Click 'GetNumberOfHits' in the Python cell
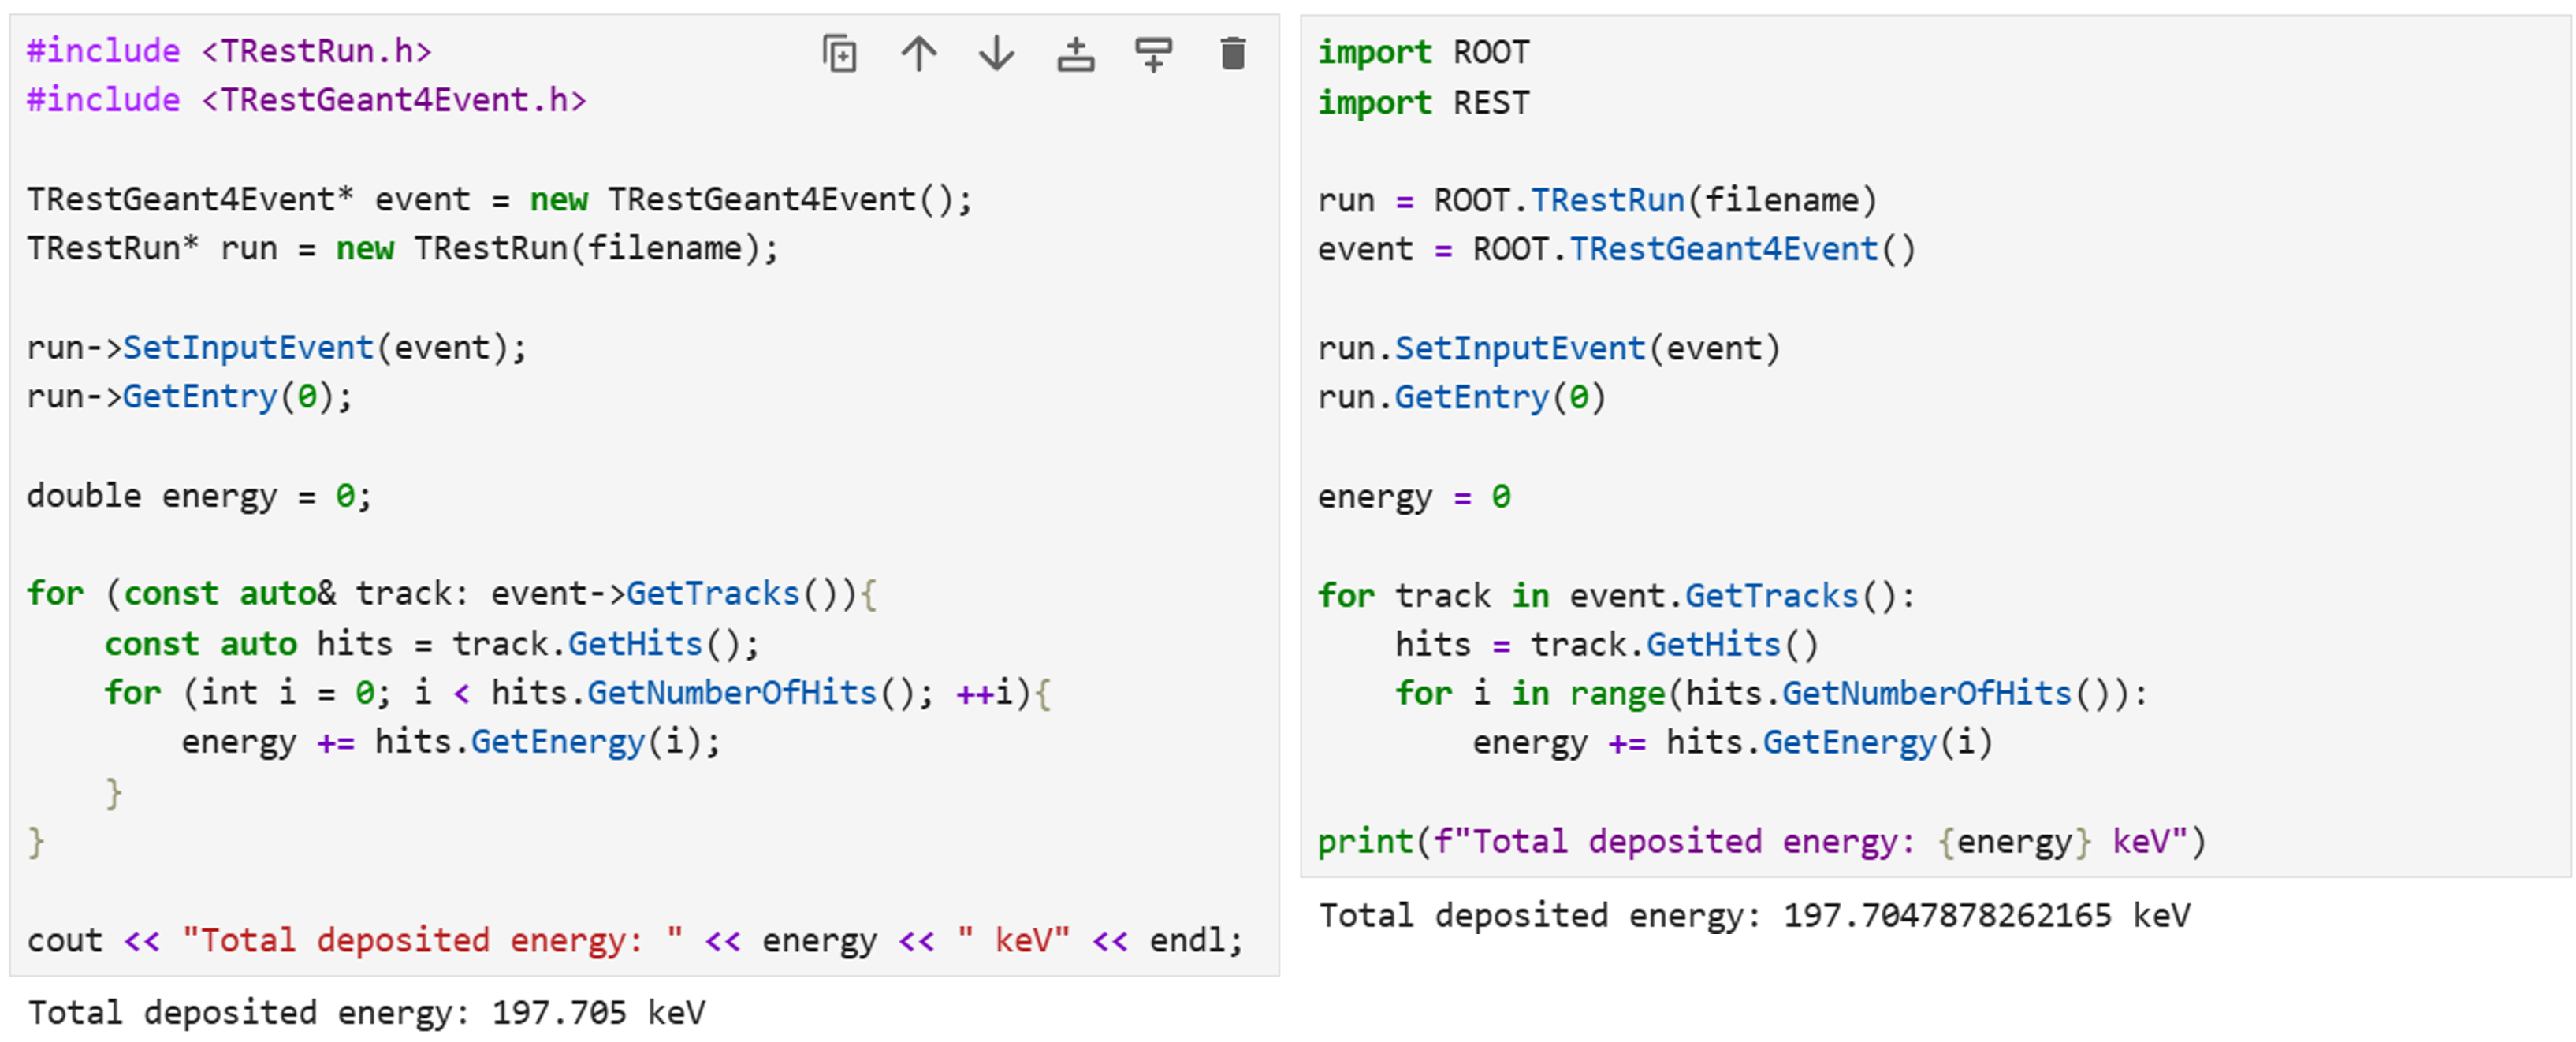This screenshot has width=2576, height=1042. pyautogui.click(x=1926, y=693)
